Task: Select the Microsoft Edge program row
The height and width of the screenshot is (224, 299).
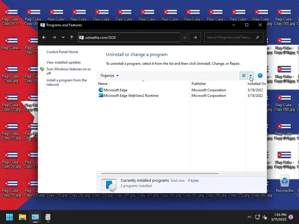Action: 182,90
